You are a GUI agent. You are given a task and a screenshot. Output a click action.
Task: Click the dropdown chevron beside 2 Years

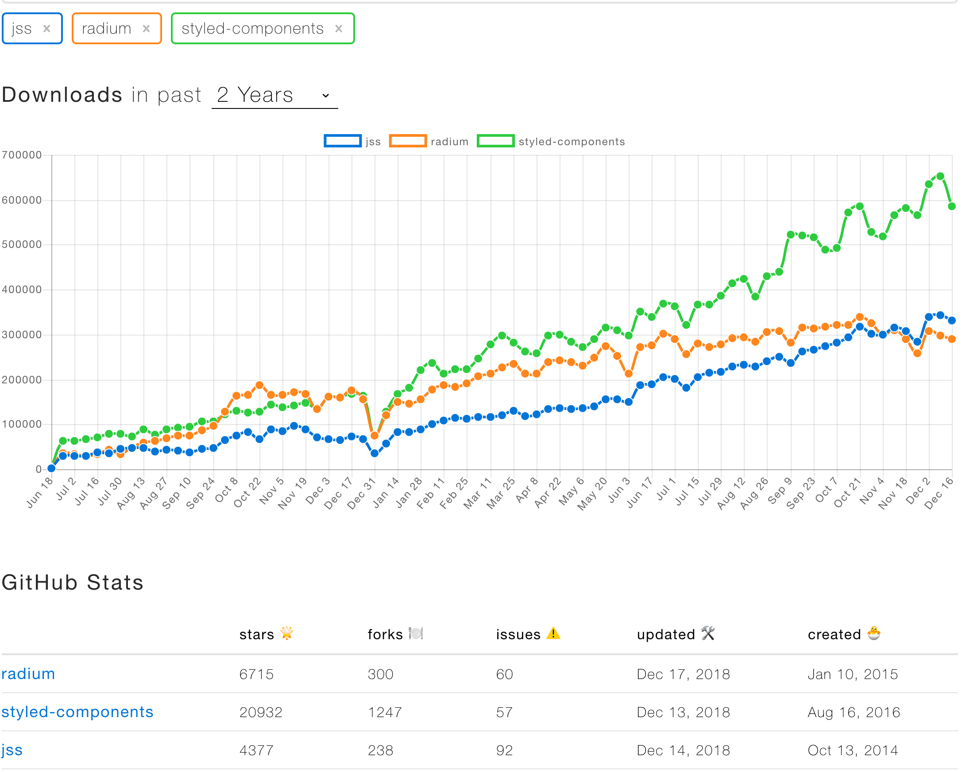point(326,96)
